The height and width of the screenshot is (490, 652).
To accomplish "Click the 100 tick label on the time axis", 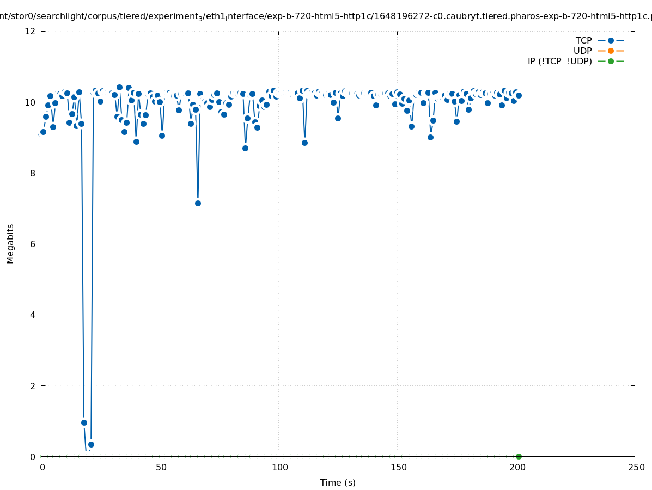I will tap(279, 467).
